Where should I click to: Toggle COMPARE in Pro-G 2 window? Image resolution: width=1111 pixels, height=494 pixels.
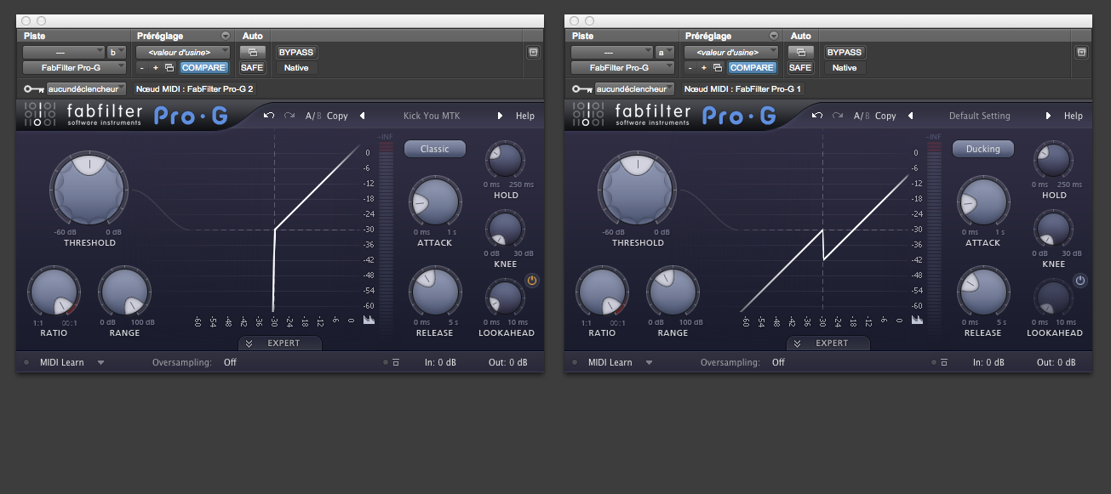click(203, 68)
